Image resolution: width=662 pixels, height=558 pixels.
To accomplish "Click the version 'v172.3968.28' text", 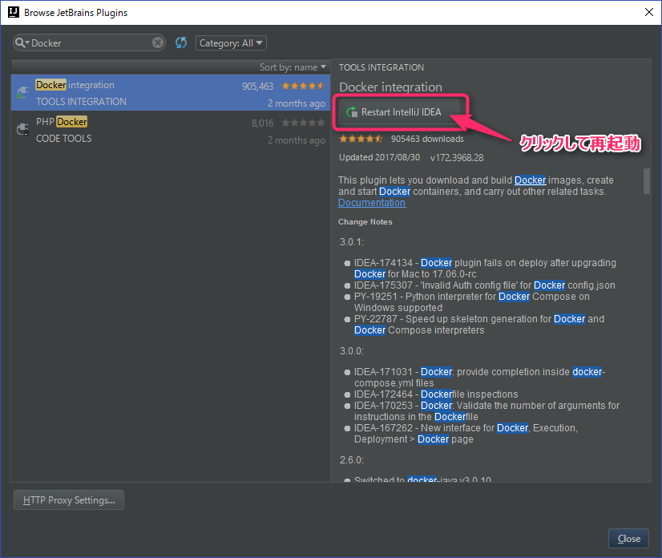I will pos(457,158).
